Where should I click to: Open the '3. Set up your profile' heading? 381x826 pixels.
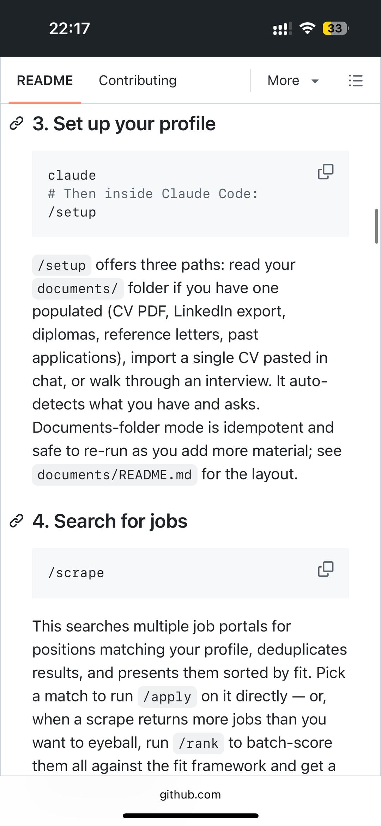pyautogui.click(x=124, y=124)
